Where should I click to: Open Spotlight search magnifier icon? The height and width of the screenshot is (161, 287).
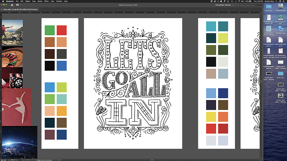coord(276,1)
